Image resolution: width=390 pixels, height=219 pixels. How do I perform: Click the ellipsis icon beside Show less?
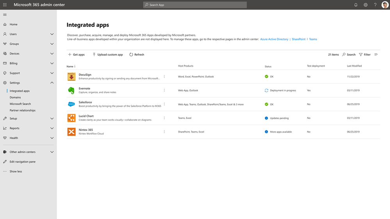click(5, 171)
